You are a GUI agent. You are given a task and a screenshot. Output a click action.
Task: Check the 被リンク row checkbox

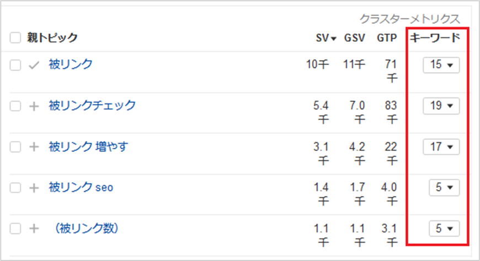pyautogui.click(x=15, y=65)
